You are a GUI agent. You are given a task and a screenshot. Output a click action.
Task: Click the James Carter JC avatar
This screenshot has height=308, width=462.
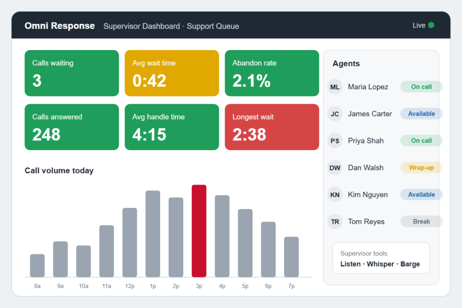click(x=335, y=114)
